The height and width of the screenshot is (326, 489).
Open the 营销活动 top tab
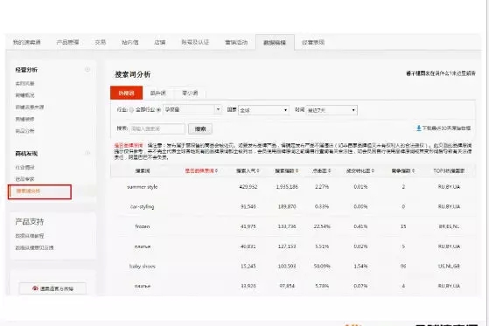pos(236,42)
